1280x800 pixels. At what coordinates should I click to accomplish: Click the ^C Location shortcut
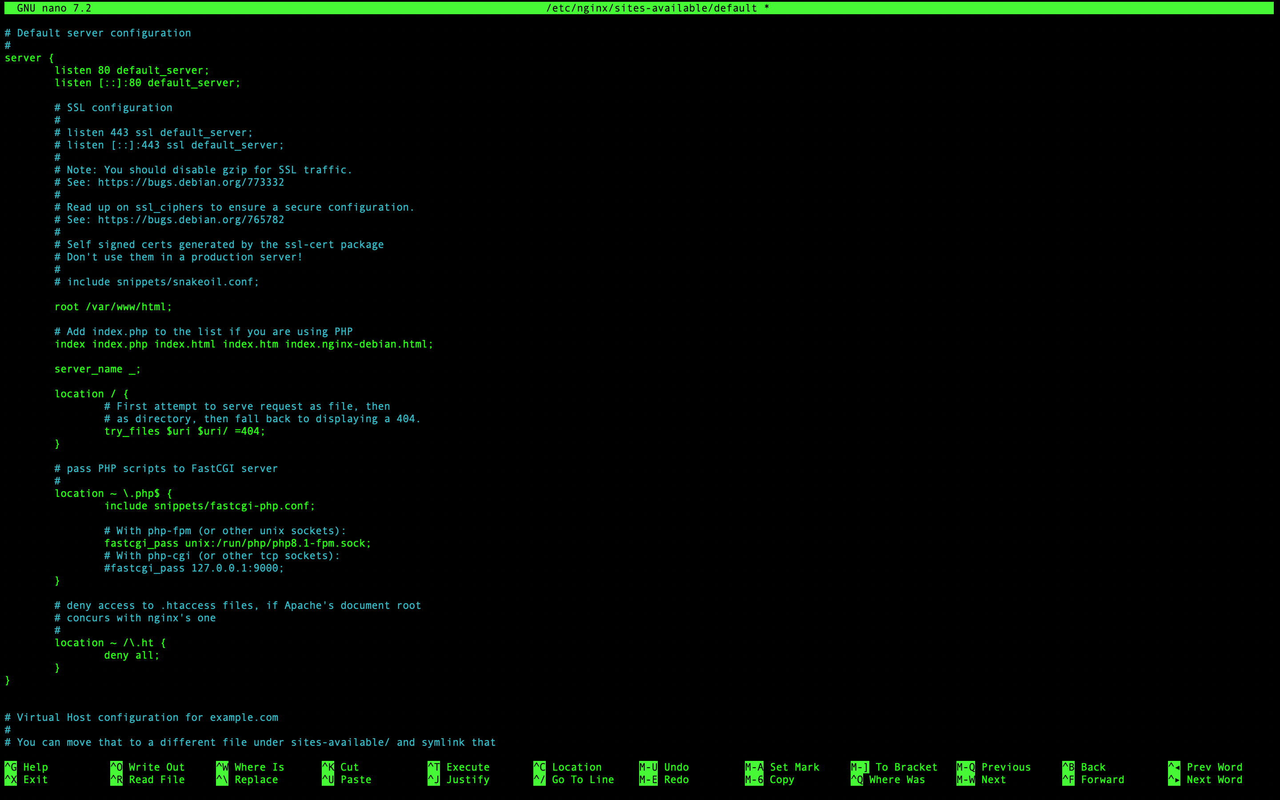pos(568,767)
